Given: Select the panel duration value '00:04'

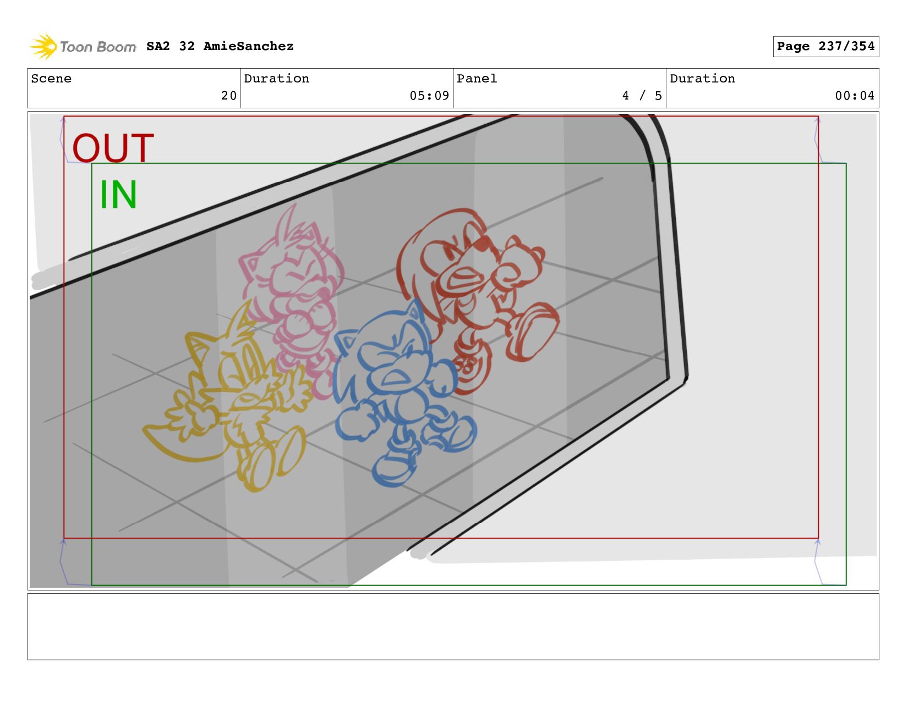Looking at the screenshot, I should point(855,96).
